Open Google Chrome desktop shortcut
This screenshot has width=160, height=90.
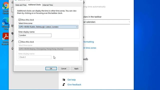point(5,8)
